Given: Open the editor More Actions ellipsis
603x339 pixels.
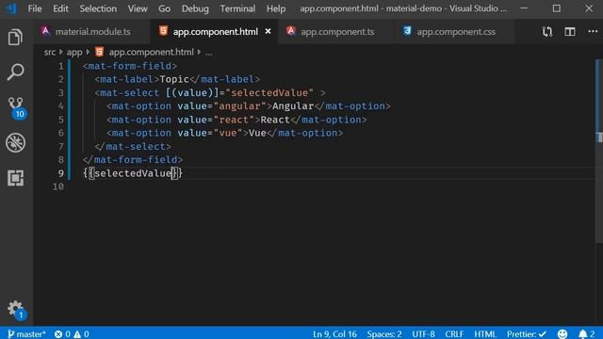Looking at the screenshot, I should click(x=593, y=32).
